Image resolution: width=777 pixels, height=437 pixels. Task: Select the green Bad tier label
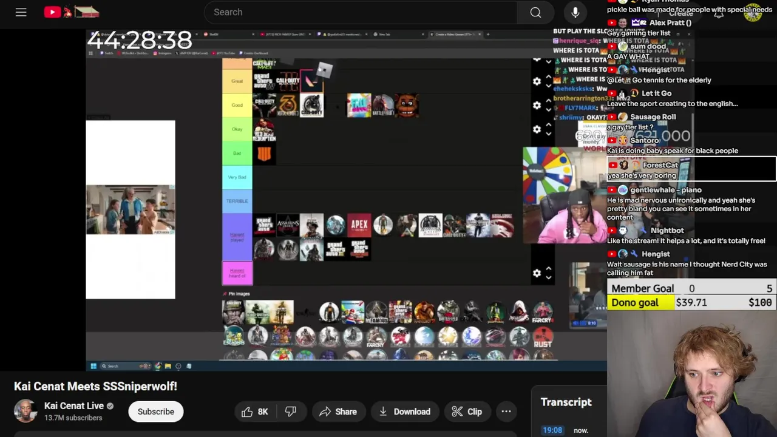pos(237,153)
